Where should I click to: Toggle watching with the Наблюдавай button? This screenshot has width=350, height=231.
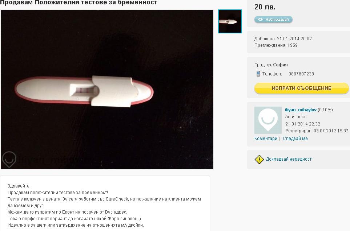tap(273, 20)
